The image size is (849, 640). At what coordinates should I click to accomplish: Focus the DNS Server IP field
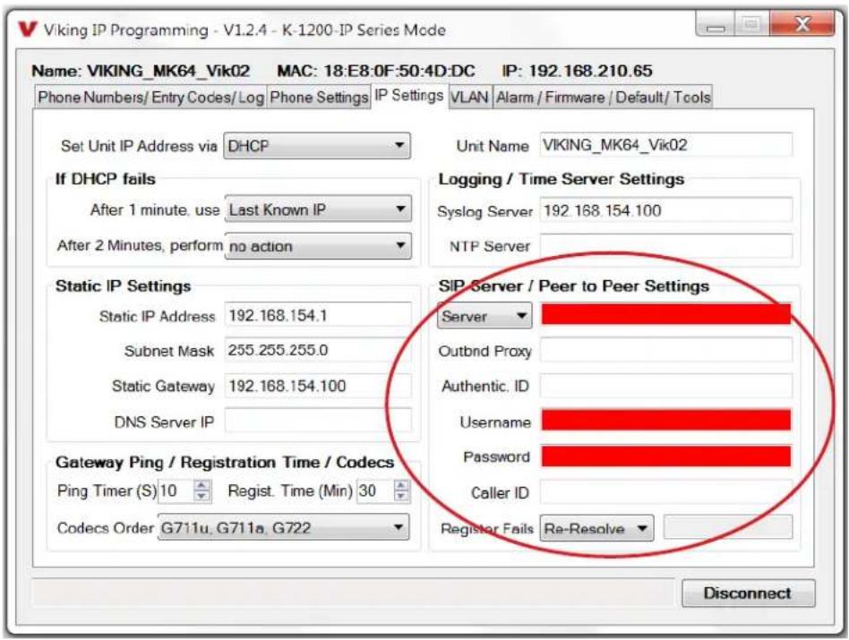click(318, 421)
